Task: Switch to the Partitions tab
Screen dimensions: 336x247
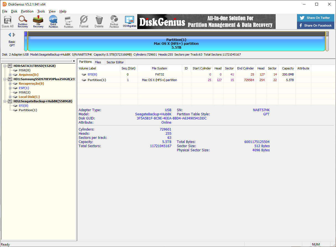Action: pos(86,62)
